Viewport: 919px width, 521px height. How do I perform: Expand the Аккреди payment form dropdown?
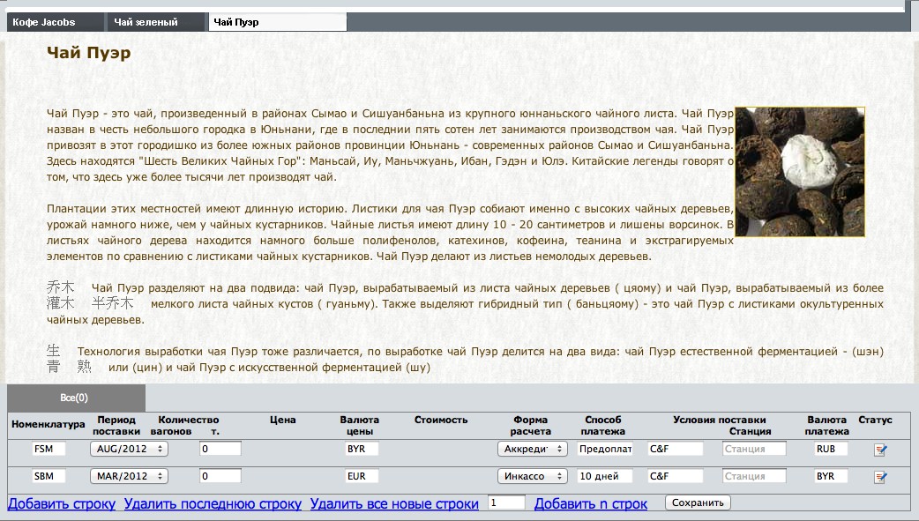pyautogui.click(x=533, y=449)
